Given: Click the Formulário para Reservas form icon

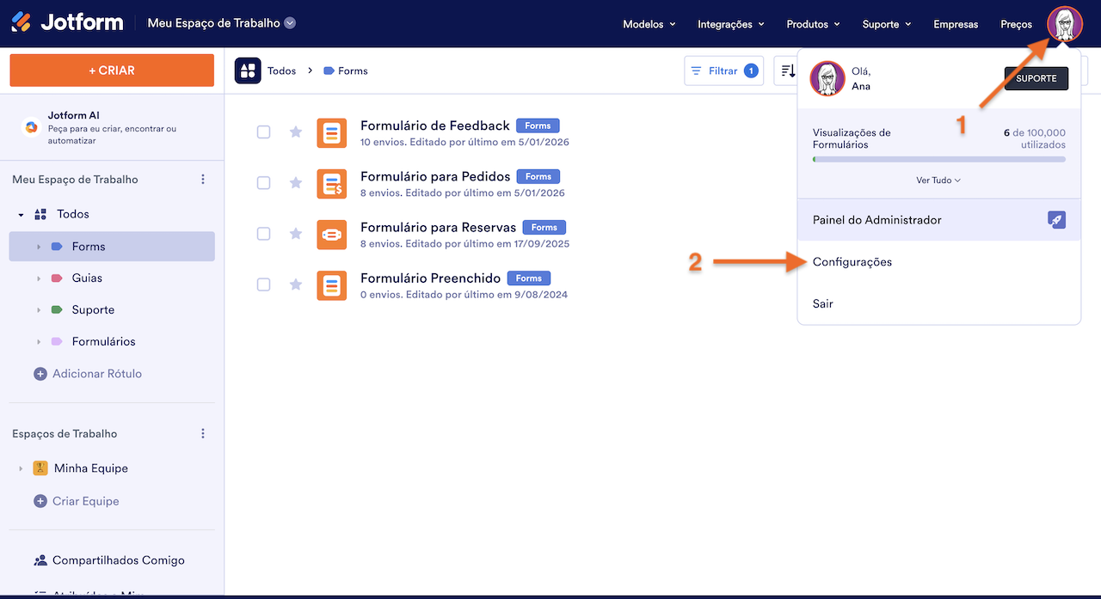Looking at the screenshot, I should click(x=331, y=234).
